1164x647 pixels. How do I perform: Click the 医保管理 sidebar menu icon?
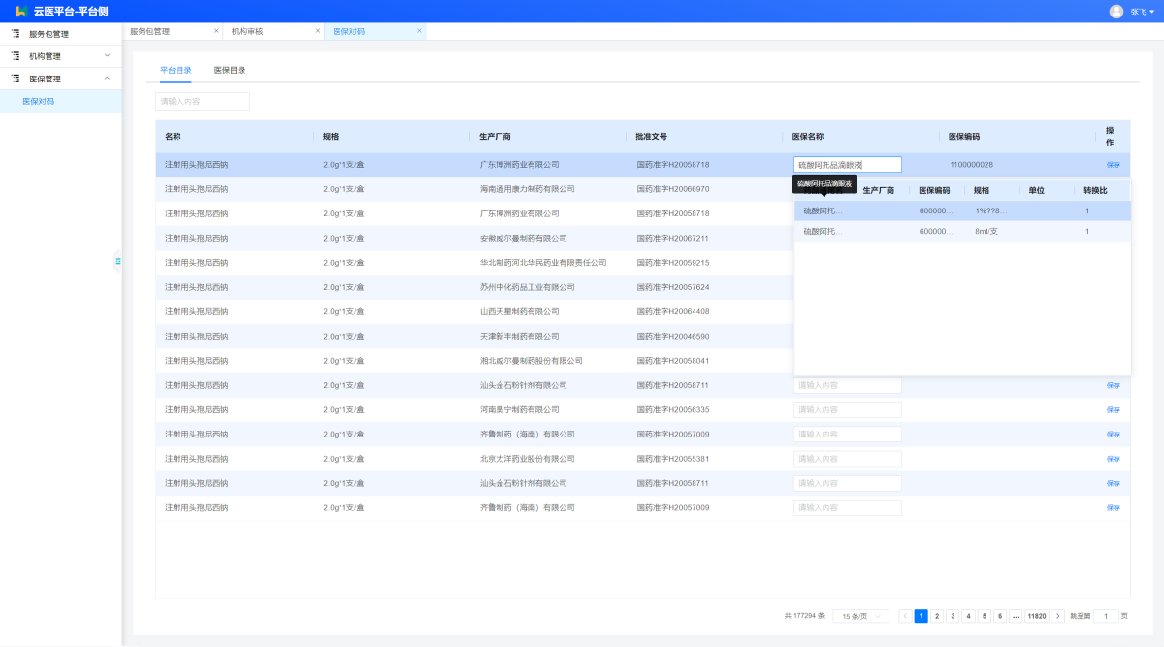pos(16,79)
